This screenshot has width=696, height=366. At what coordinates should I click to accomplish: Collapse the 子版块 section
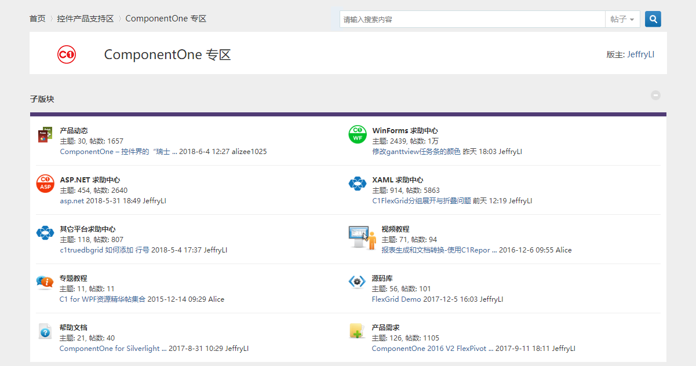coord(655,95)
